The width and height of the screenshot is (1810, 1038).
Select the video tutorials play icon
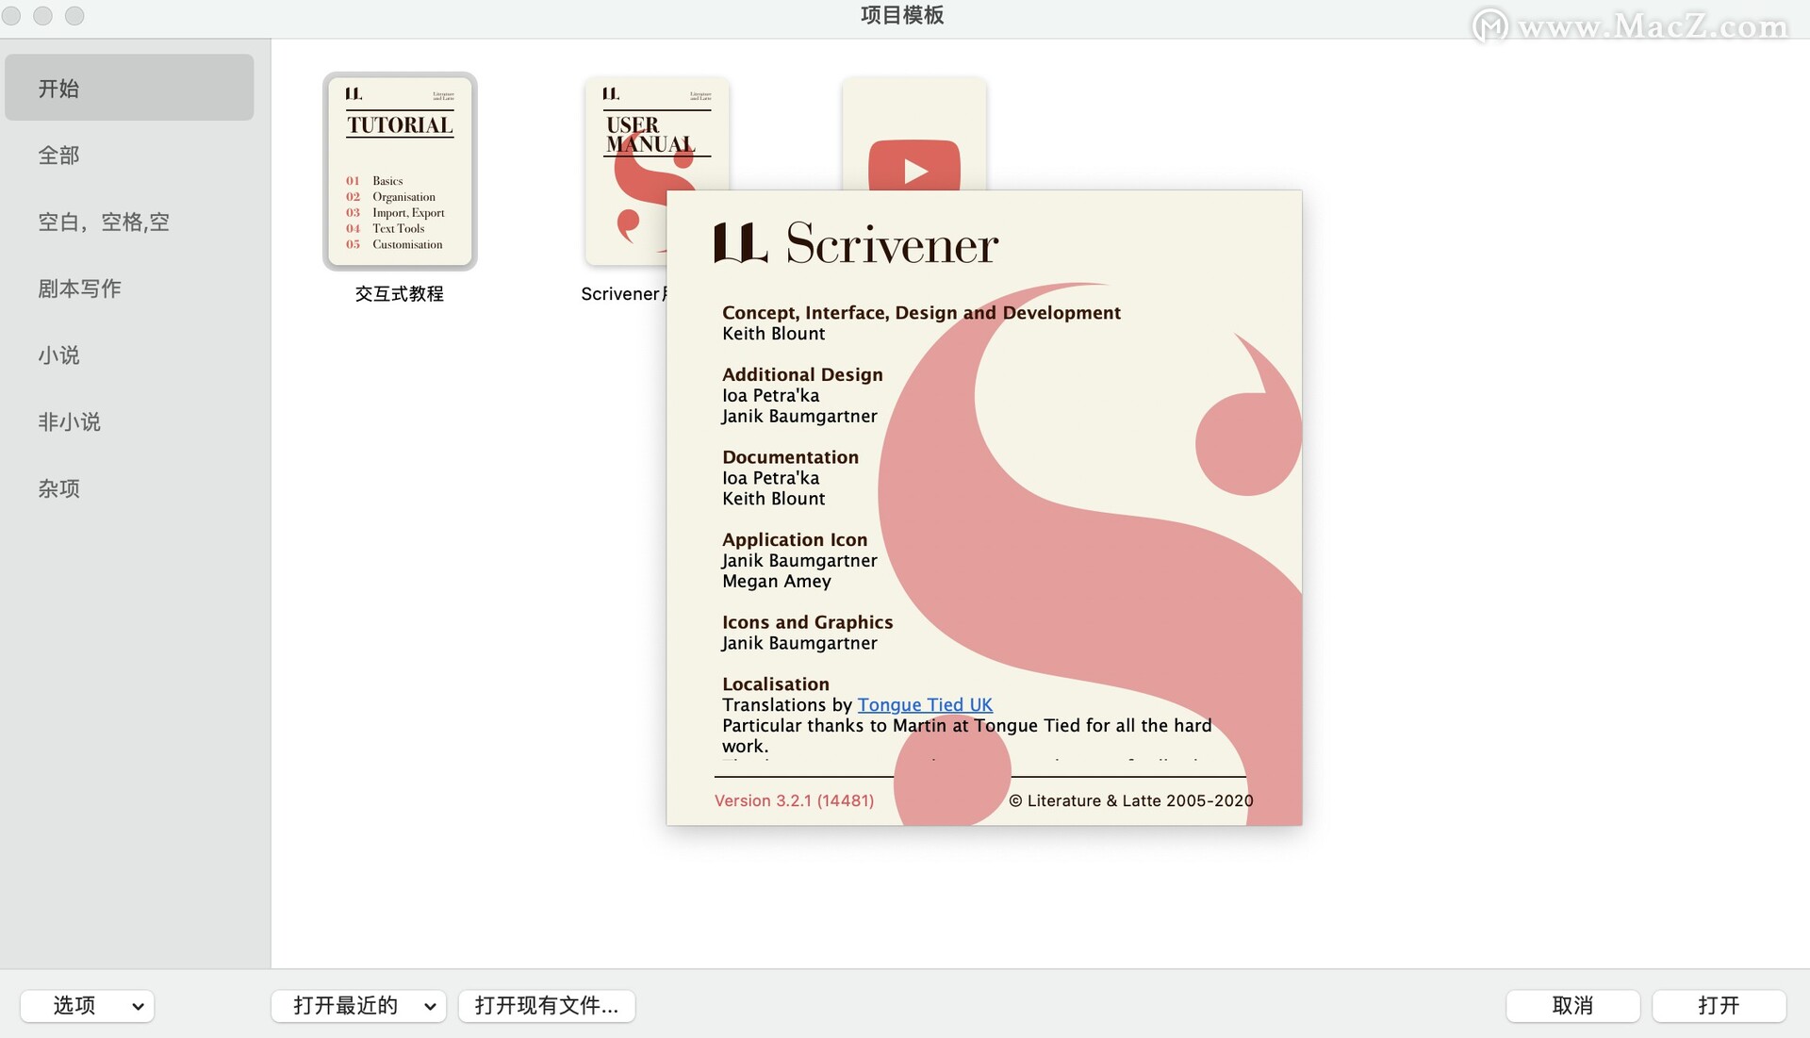tap(914, 166)
